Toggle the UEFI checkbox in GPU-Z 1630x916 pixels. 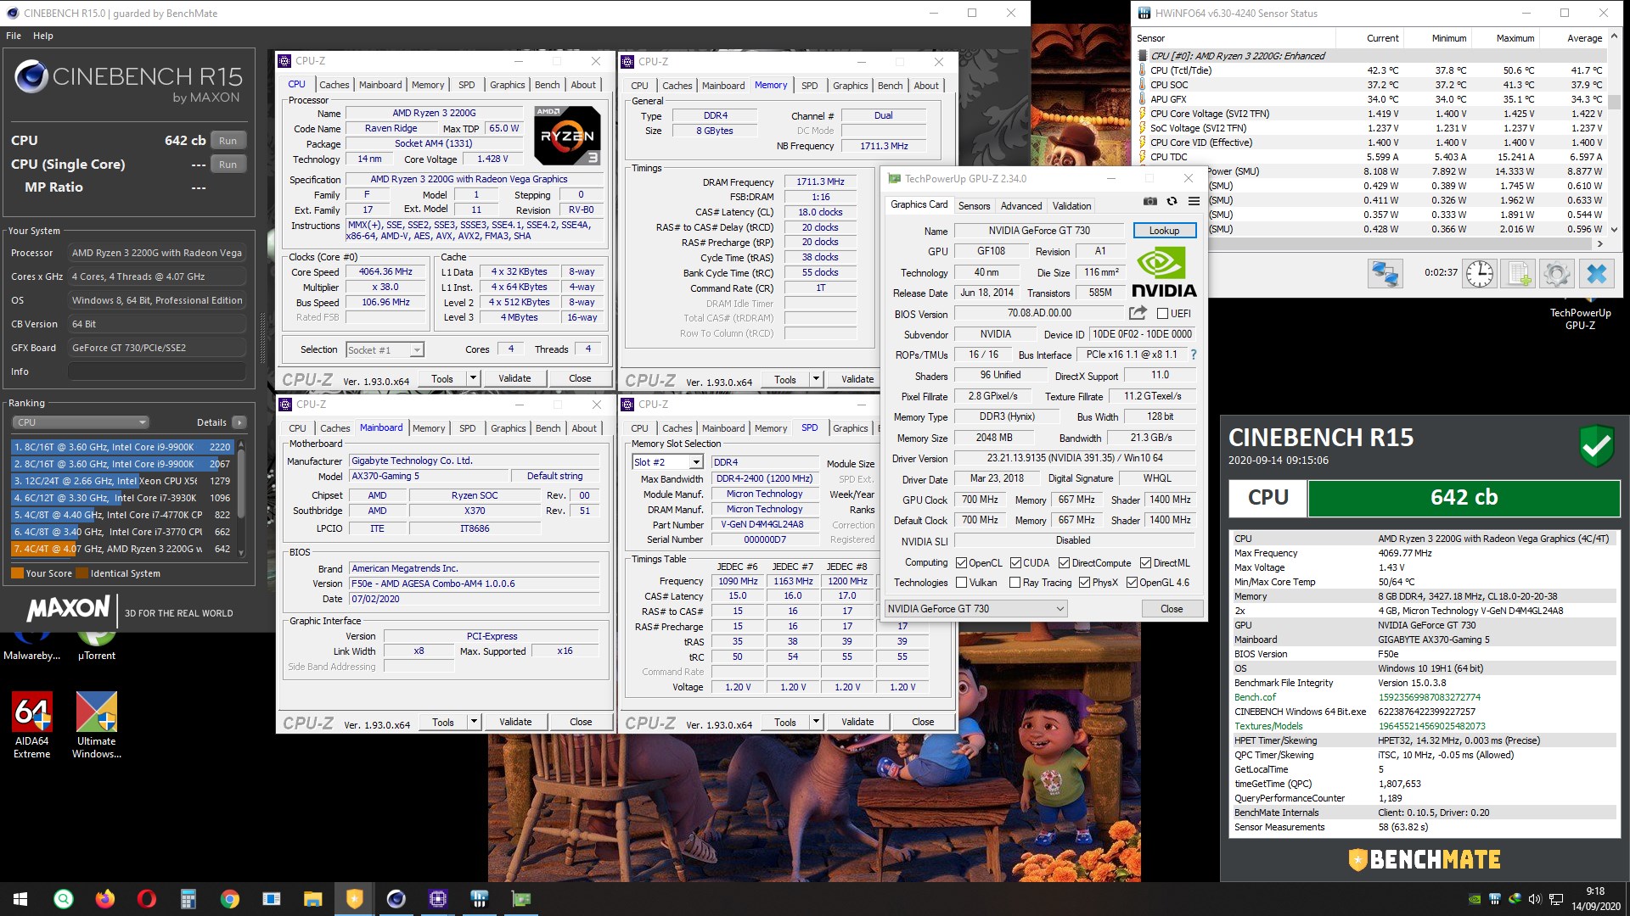tap(1162, 314)
